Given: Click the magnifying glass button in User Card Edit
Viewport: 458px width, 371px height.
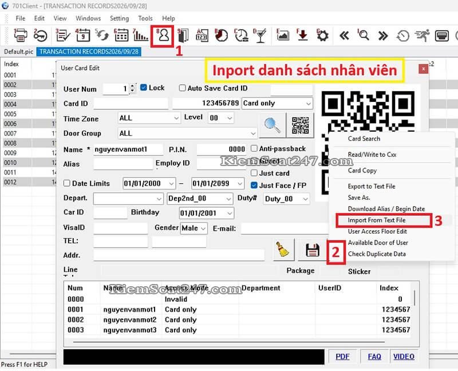Looking at the screenshot, I should click(x=273, y=125).
